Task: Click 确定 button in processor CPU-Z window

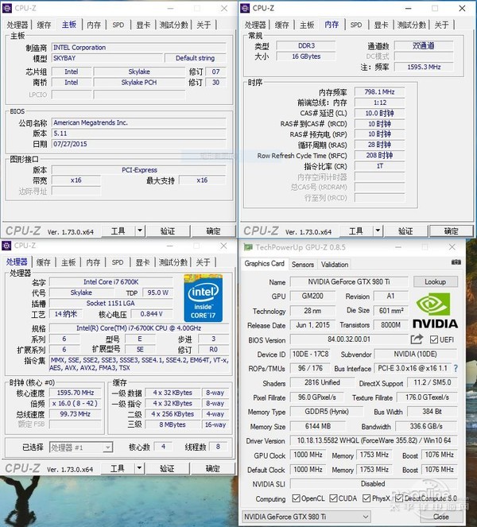Action: [x=212, y=468]
